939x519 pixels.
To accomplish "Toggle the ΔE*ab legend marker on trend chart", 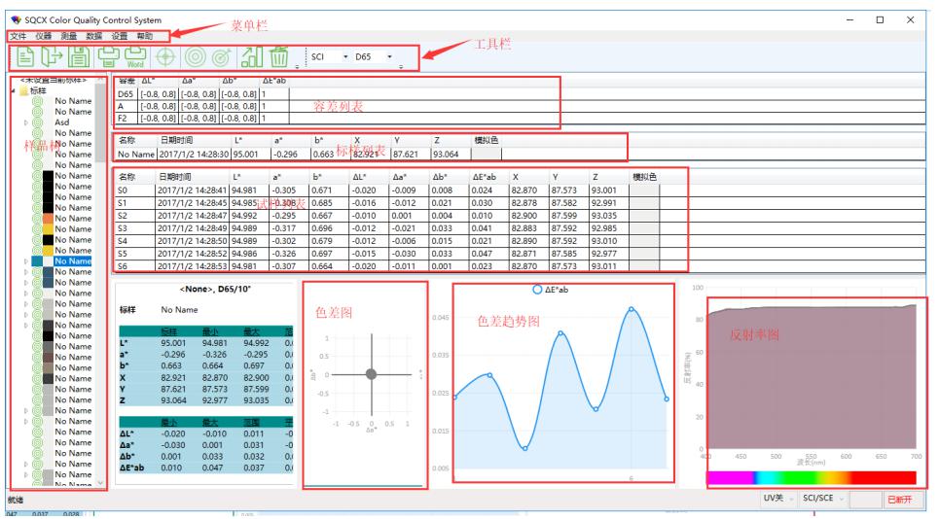I will tap(537, 290).
